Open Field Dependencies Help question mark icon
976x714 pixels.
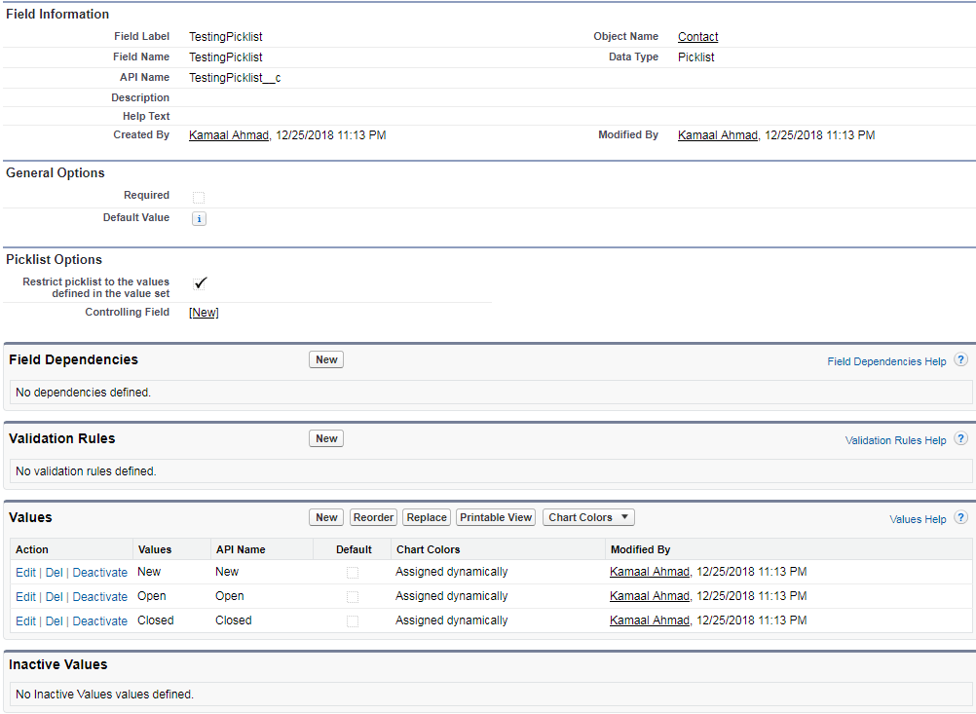coord(960,359)
